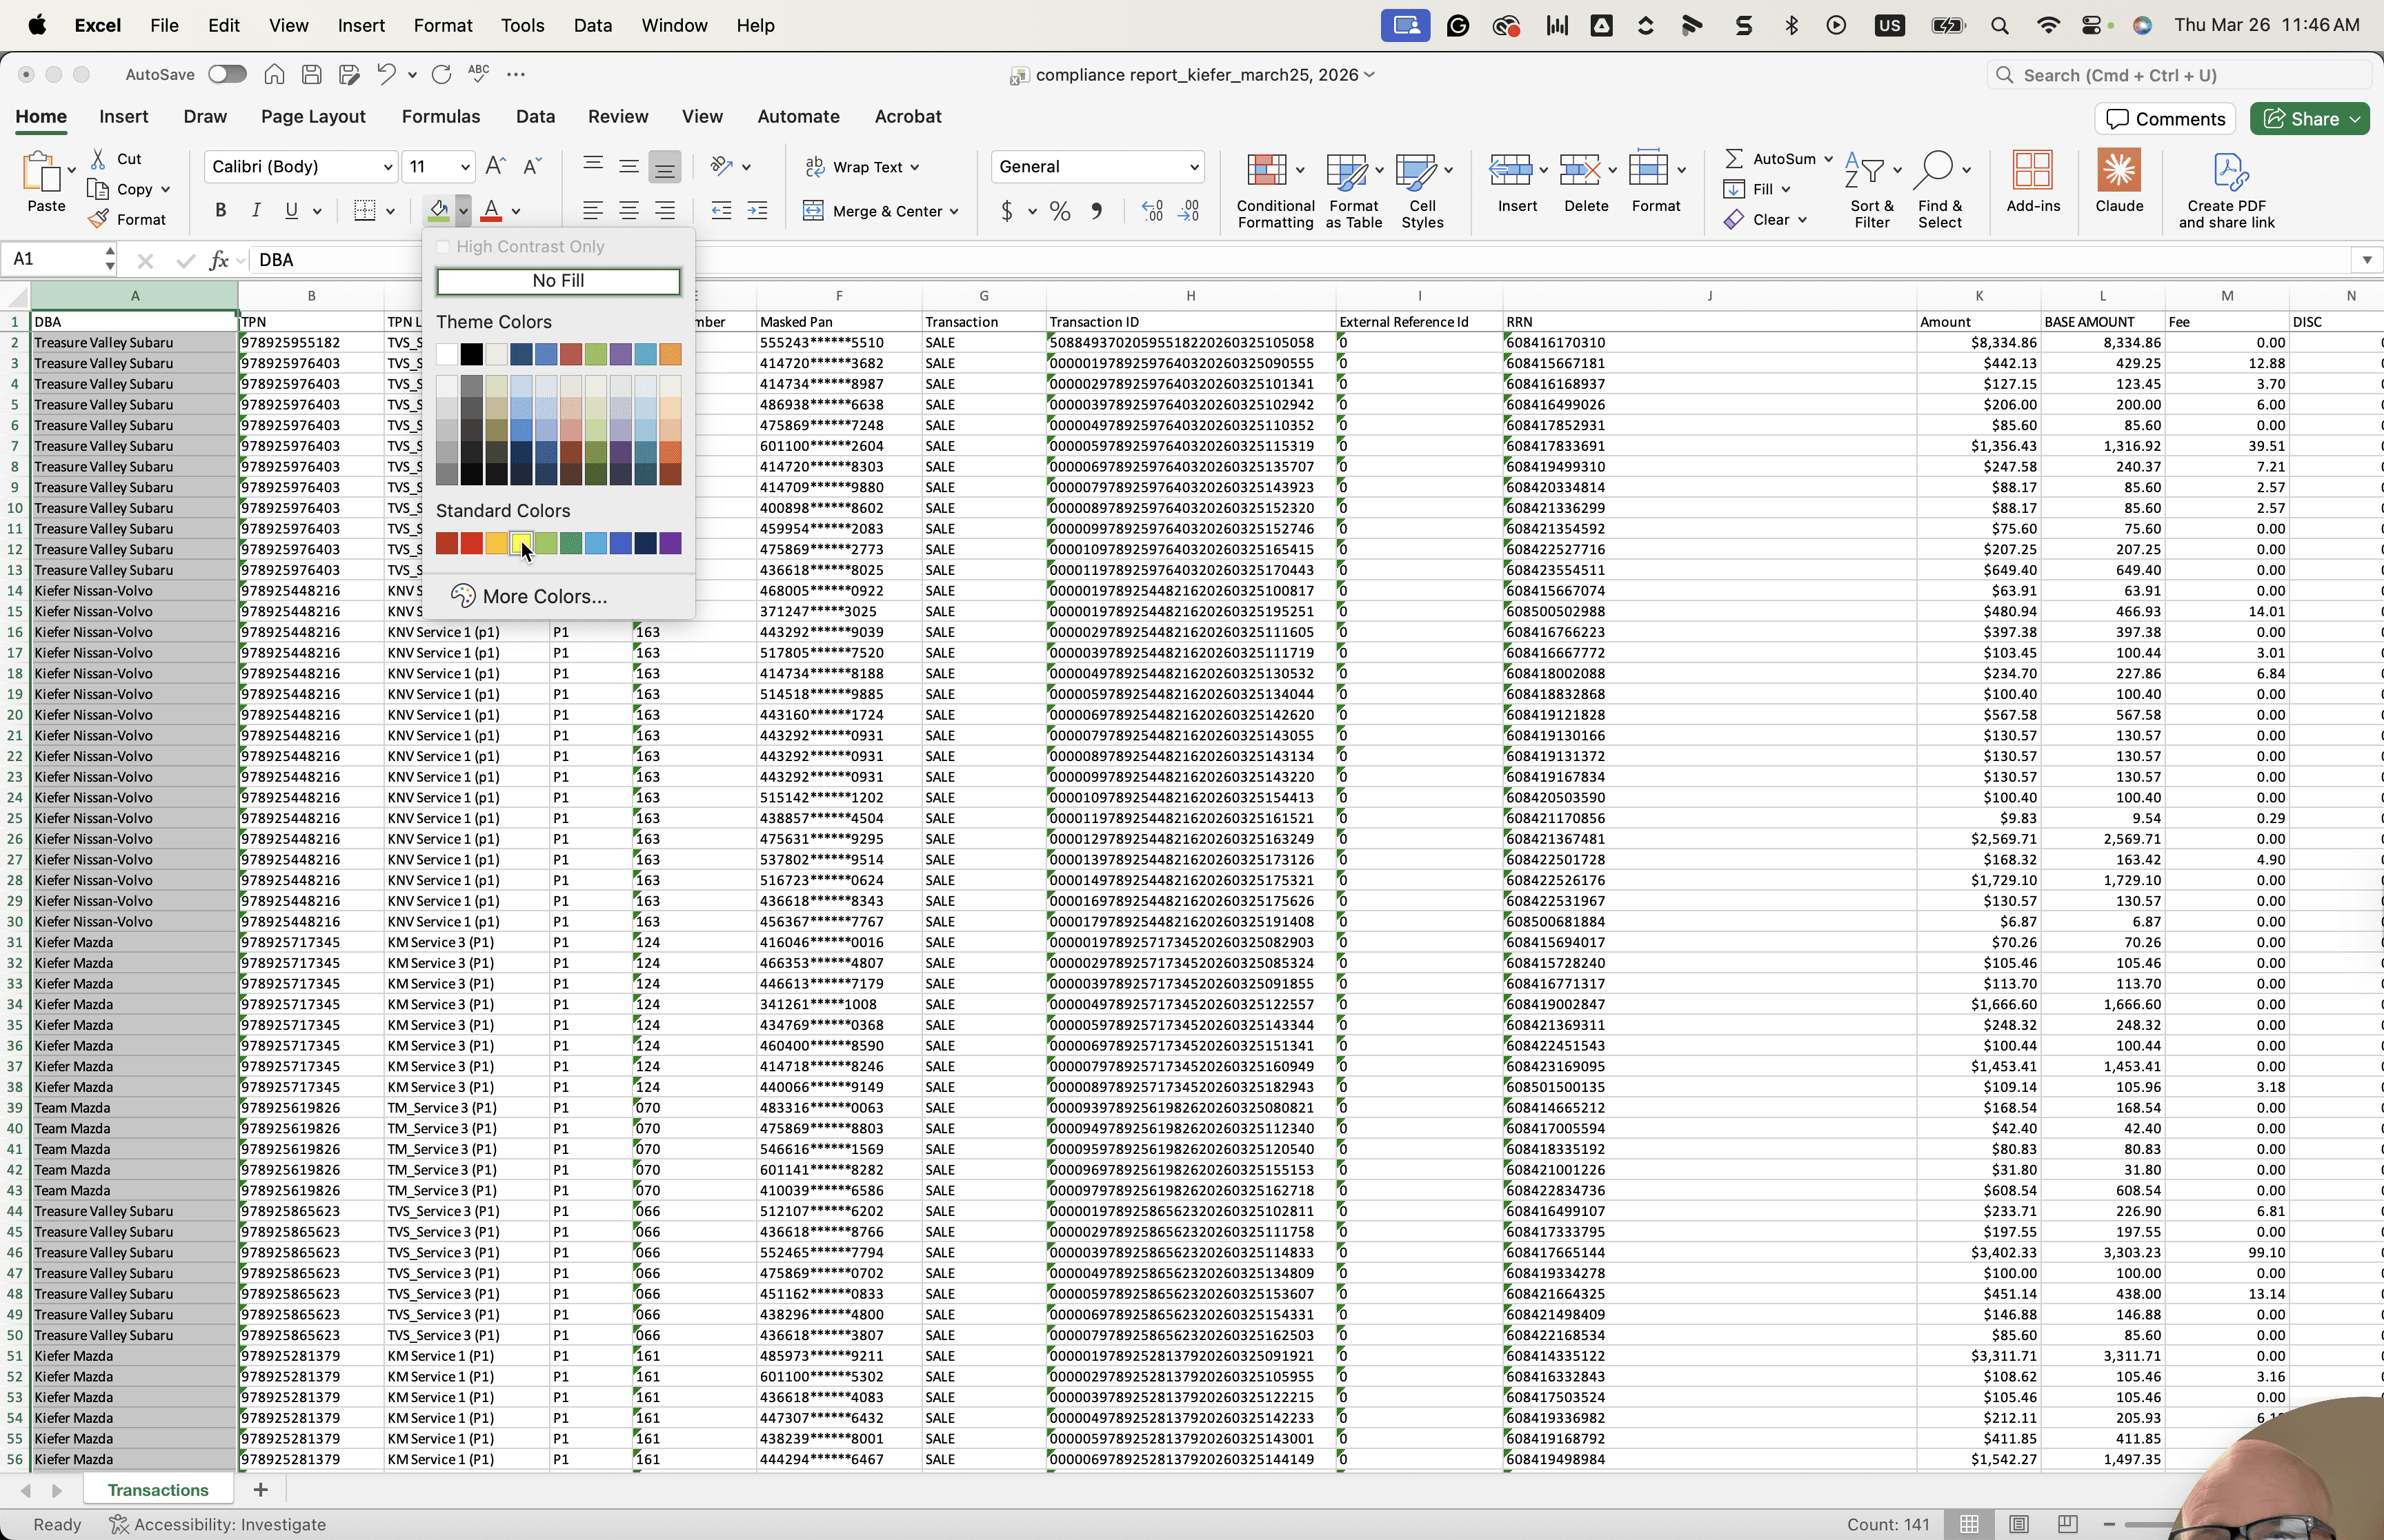The image size is (2384, 1540).
Task: Expand the Merge & Center dropdown arrow
Action: pos(955,211)
